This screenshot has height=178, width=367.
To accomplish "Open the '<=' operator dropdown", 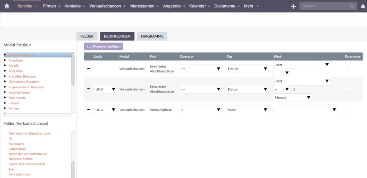I will [x=201, y=89].
